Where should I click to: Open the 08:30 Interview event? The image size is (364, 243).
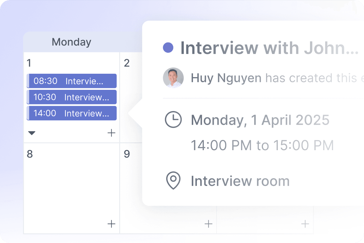pyautogui.click(x=72, y=81)
